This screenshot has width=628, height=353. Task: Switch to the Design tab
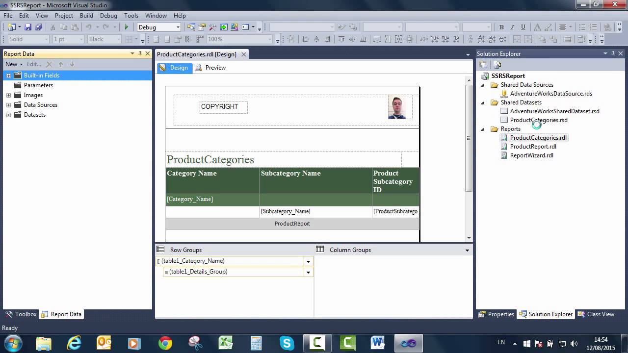click(x=174, y=68)
